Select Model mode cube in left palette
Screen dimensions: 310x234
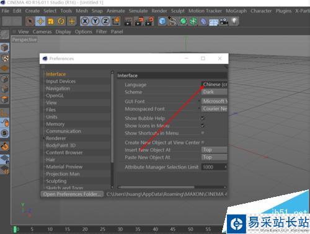4,48
